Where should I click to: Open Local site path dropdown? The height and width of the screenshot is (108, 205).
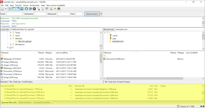[x=101, y=29]
